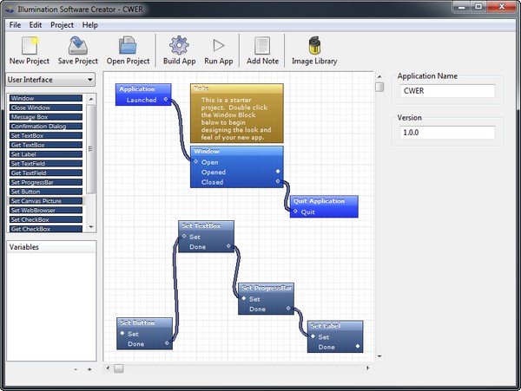Pick Confirmation Dialog from the blocks list
This screenshot has width=521, height=391.
[x=45, y=126]
